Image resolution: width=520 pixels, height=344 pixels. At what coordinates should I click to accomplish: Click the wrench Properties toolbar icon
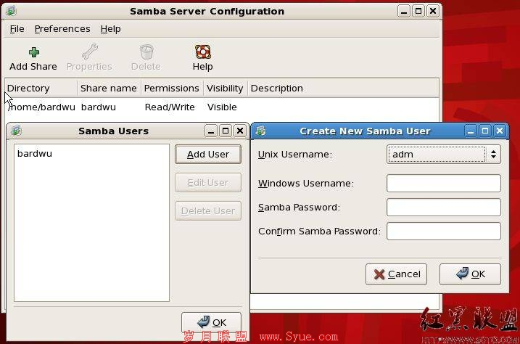pos(89,52)
